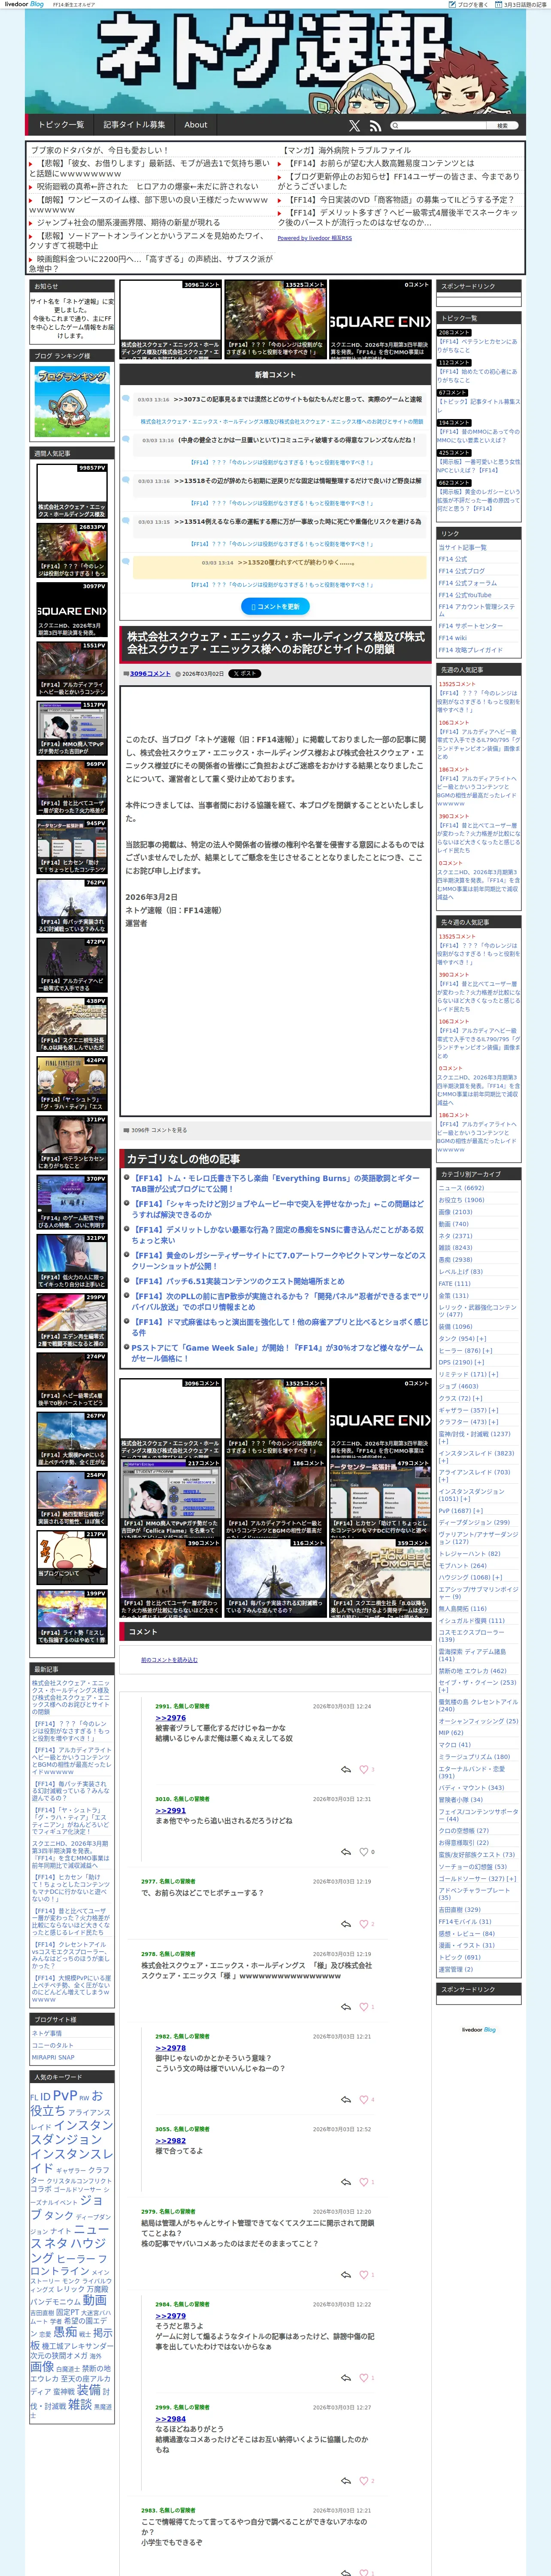Open ニュース (6692) category link
The height and width of the screenshot is (2576, 551).
coord(461,1188)
